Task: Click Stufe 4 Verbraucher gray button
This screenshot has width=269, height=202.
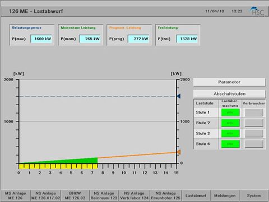Action: tap(254, 144)
